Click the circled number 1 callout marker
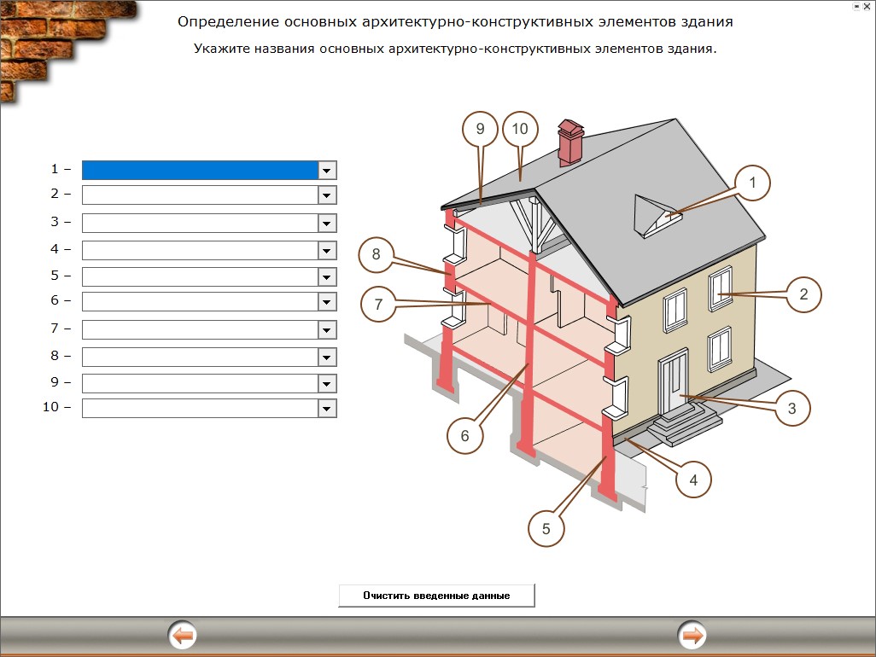Viewport: 876px width, 657px height. pyautogui.click(x=752, y=183)
